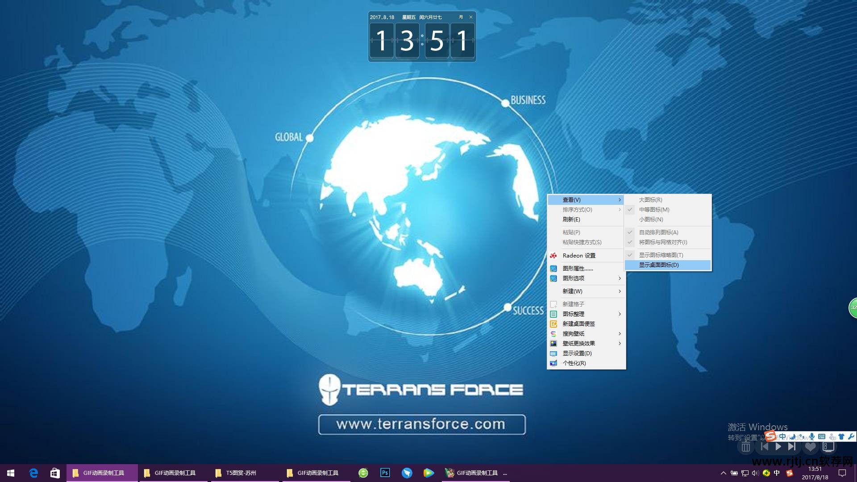Click the trash icon on the wallpaper widget
This screenshot has height=482, width=857.
coord(746,447)
